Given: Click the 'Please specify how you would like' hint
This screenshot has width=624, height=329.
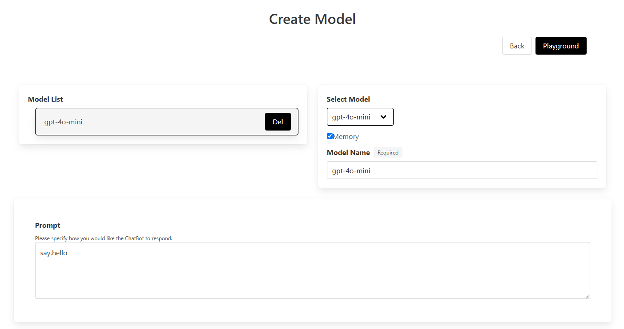Looking at the screenshot, I should coord(104,238).
